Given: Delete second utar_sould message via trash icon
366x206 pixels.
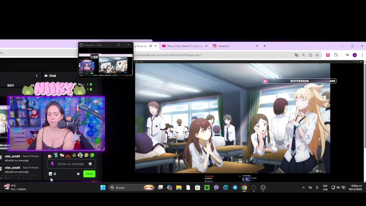Looking at the screenshot, I should (x=1, y=169).
